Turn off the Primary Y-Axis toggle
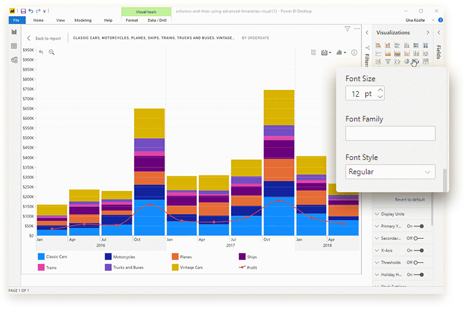This screenshot has height=310, width=466. click(x=418, y=226)
